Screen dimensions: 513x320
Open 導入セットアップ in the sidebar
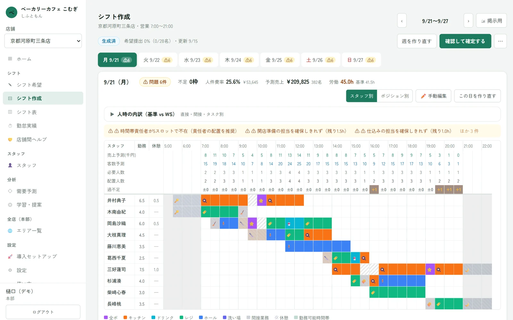point(43,257)
